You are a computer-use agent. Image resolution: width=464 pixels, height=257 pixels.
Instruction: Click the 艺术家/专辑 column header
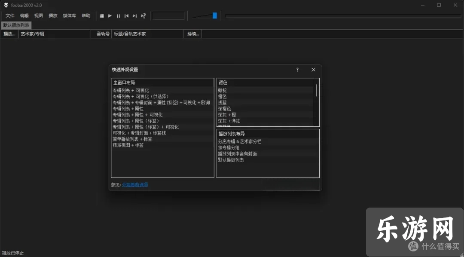(54, 34)
